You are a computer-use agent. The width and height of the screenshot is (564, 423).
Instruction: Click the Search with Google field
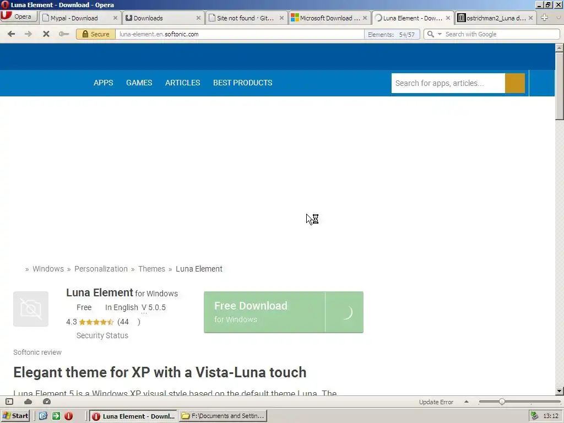tap(501, 34)
